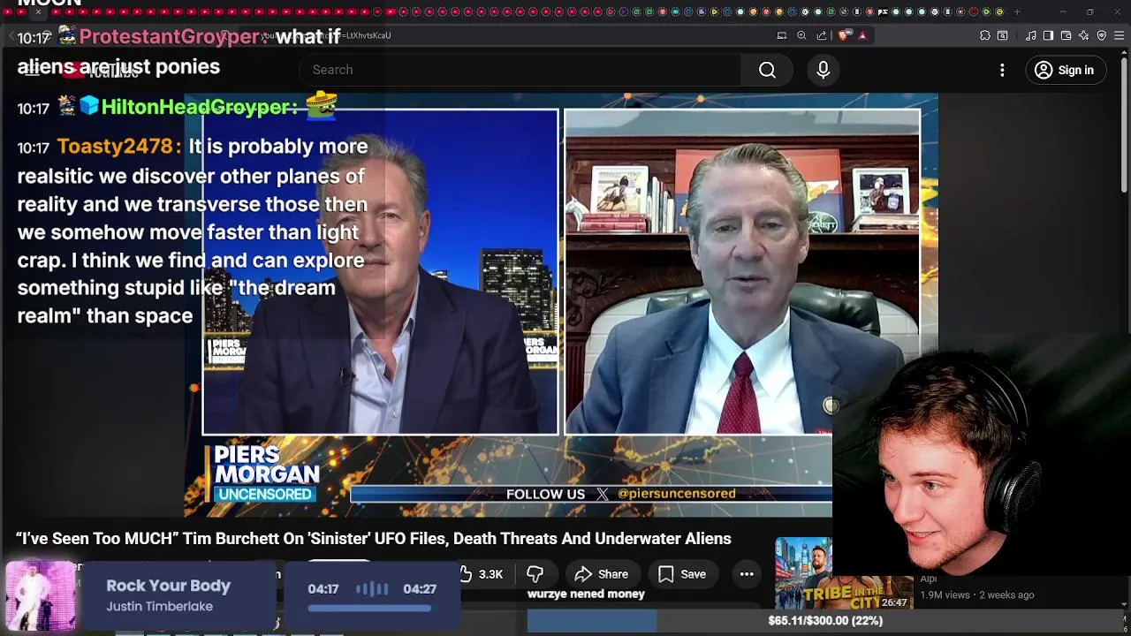Like the video with the 3.3K thumbs-up
The image size is (1131, 636).
point(482,574)
